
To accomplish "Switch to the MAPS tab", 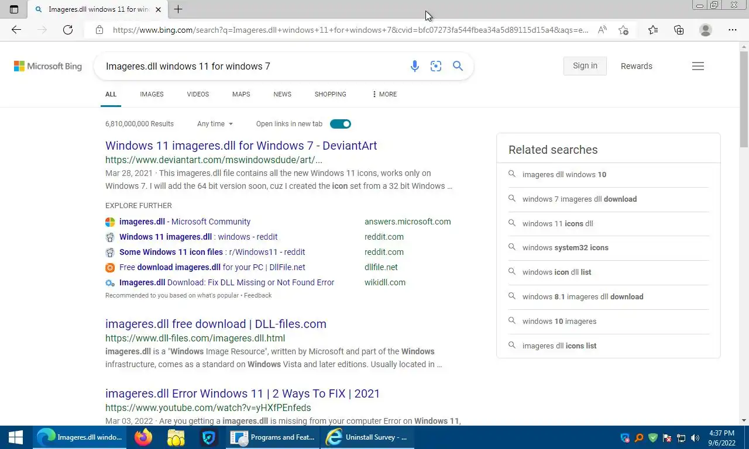I will [x=241, y=94].
